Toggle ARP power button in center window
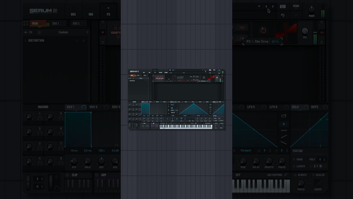The image size is (353, 199). coord(151,123)
